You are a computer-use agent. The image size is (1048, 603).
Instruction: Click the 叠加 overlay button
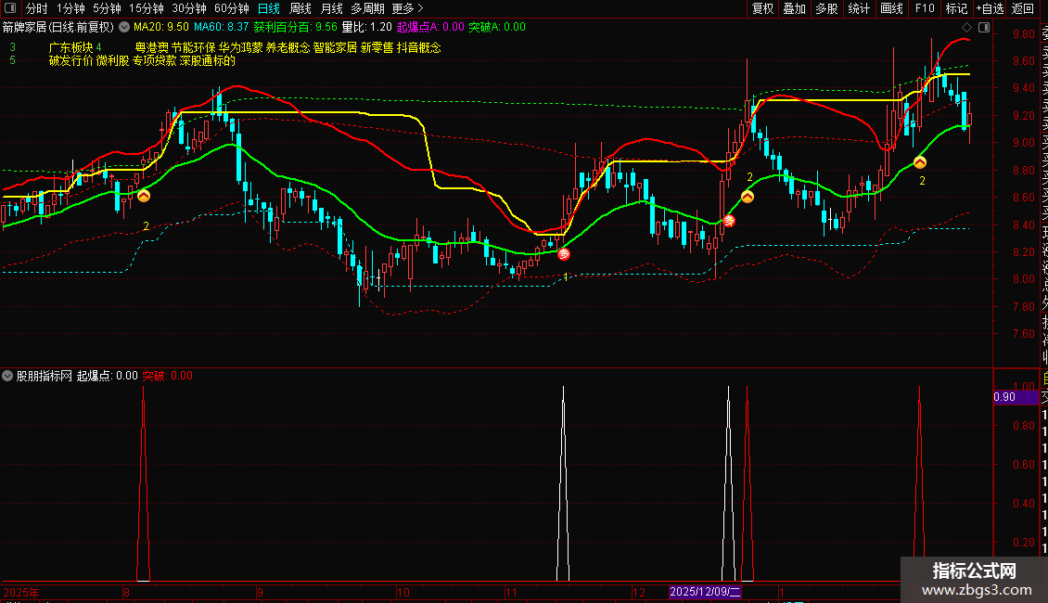point(795,8)
